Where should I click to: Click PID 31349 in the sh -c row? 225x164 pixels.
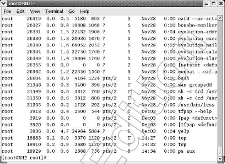[34, 91]
